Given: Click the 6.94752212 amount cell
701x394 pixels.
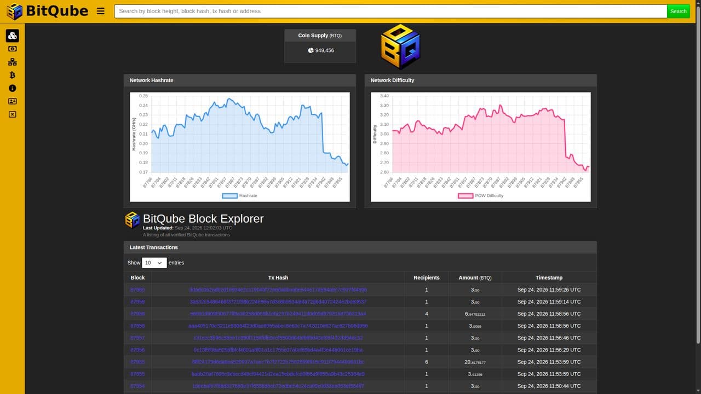Looking at the screenshot, I should [475, 314].
